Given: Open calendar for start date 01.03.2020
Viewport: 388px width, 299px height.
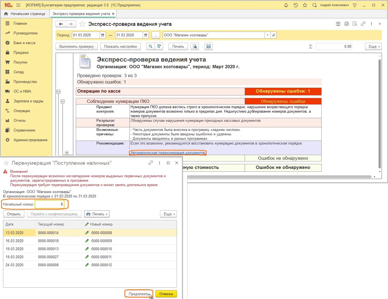Looking at the screenshot, I should 103,35.
